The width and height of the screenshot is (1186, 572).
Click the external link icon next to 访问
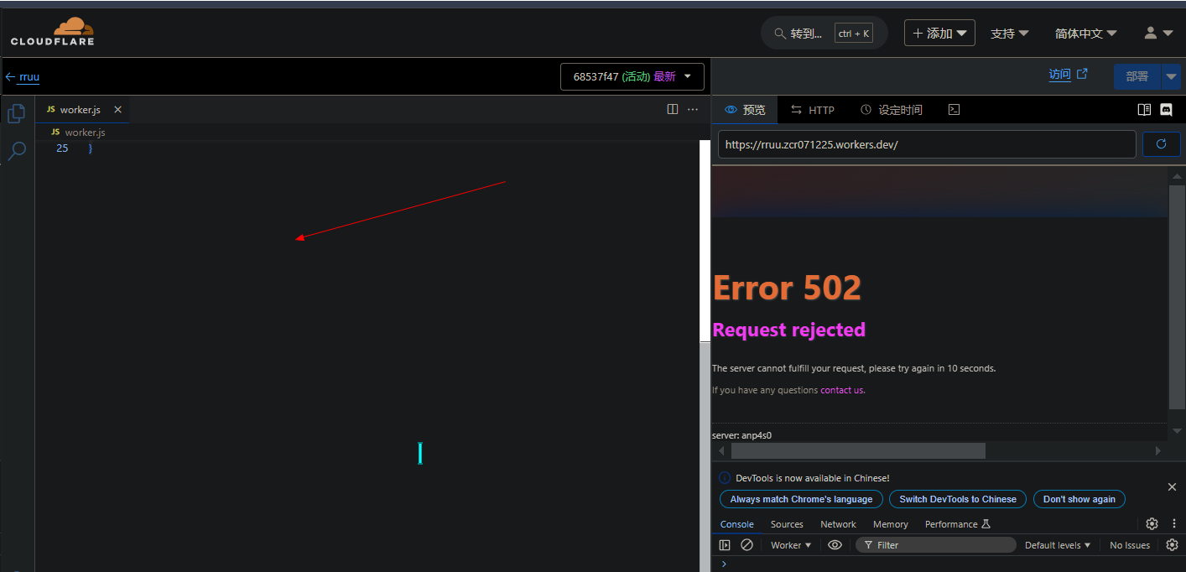coord(1082,74)
